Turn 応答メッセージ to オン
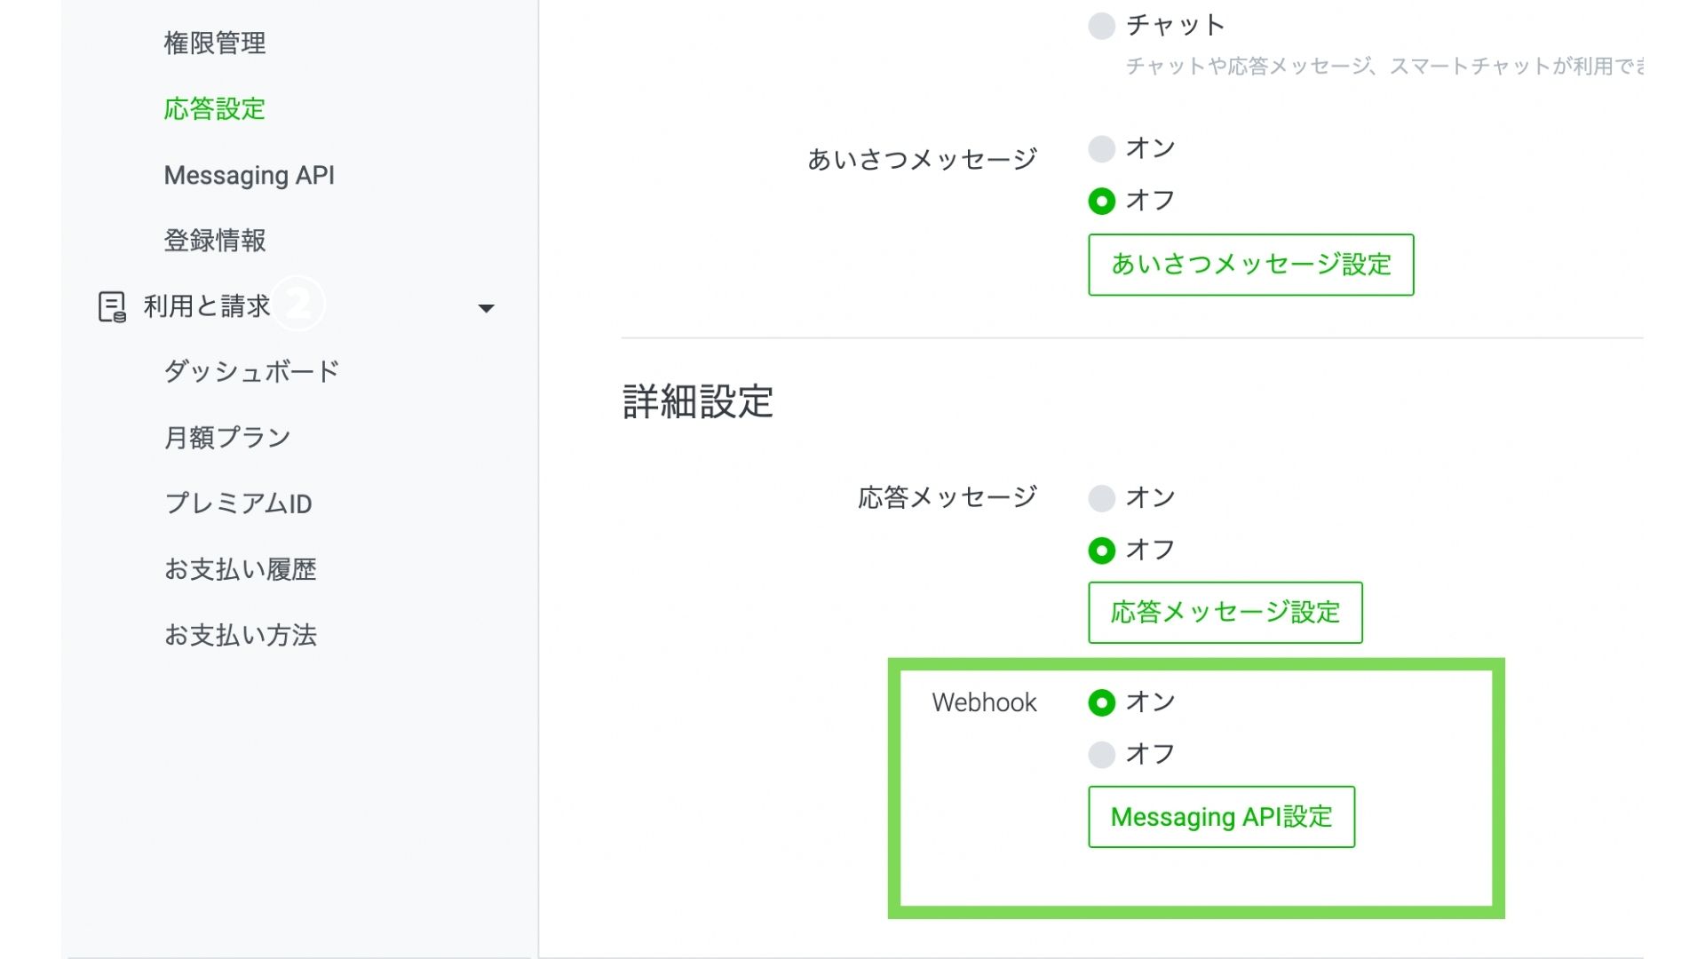Screen dimensions: 1705x959 pyautogui.click(x=1101, y=498)
